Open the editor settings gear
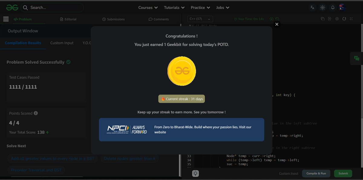The image size is (363, 180). (337, 19)
